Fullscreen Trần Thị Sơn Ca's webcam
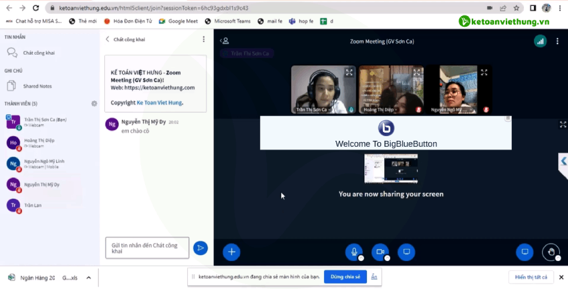The width and height of the screenshot is (568, 289). (349, 72)
